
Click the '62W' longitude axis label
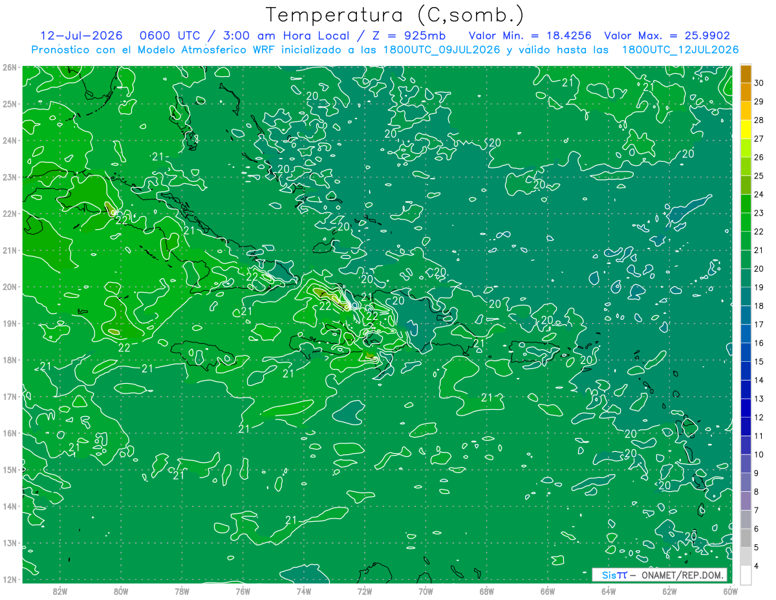tap(669, 591)
